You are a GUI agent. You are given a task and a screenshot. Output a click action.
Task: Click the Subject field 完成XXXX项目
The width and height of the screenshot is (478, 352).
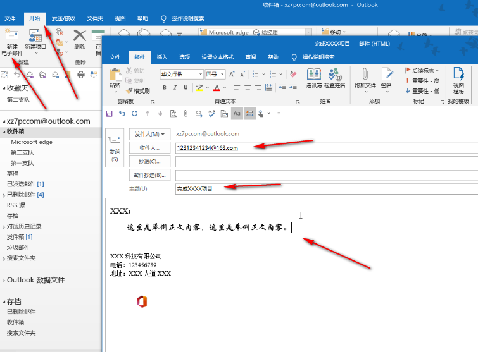327,188
